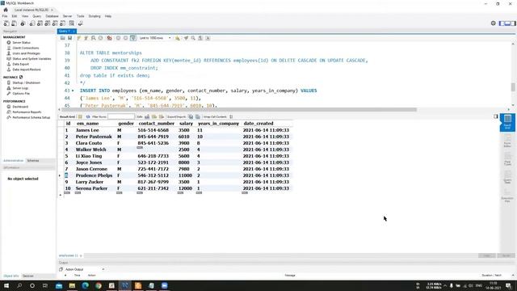This screenshot has height=291, width=517.
Task: Switch to Schemas tab in Navigator
Action: click(x=33, y=161)
